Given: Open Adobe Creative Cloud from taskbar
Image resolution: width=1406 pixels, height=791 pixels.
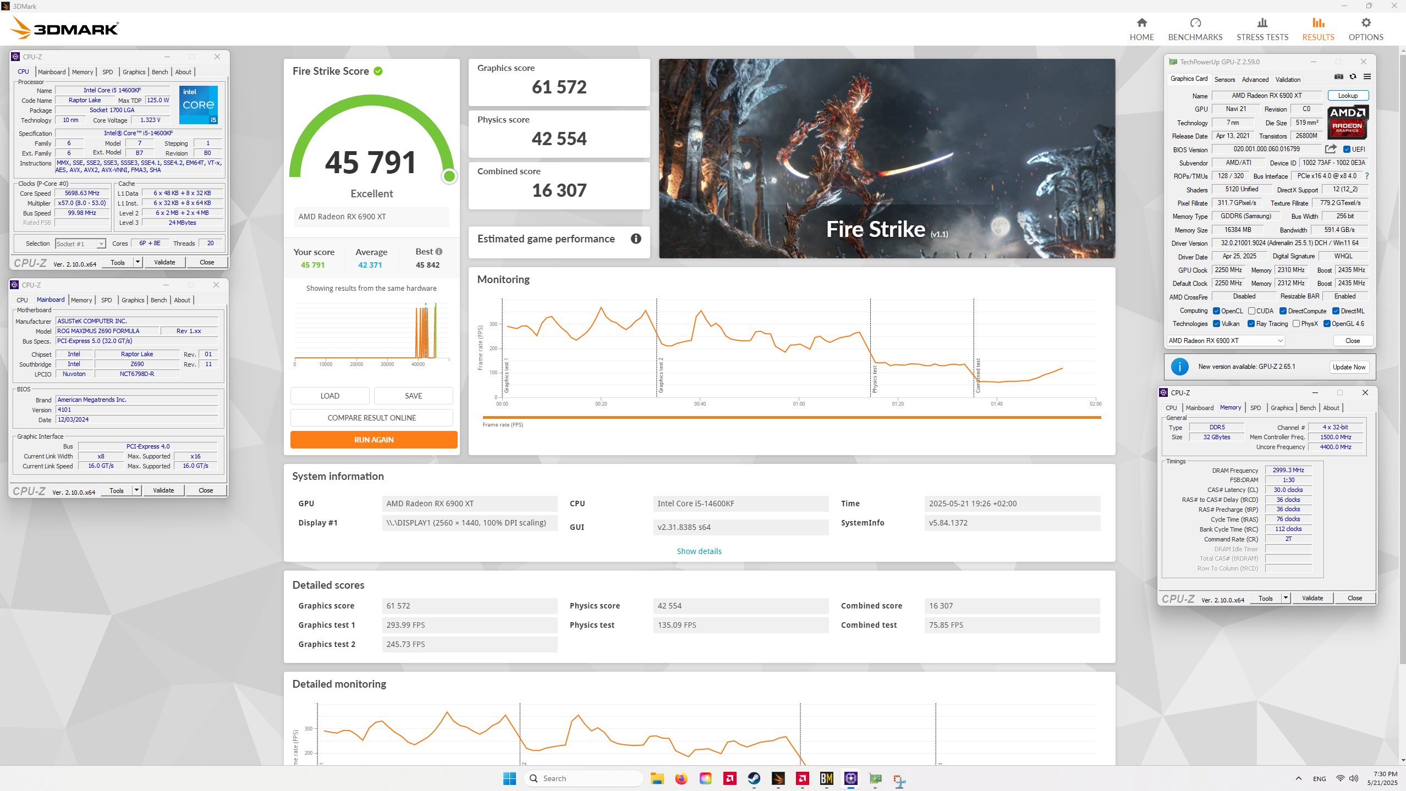Looking at the screenshot, I should click(705, 778).
